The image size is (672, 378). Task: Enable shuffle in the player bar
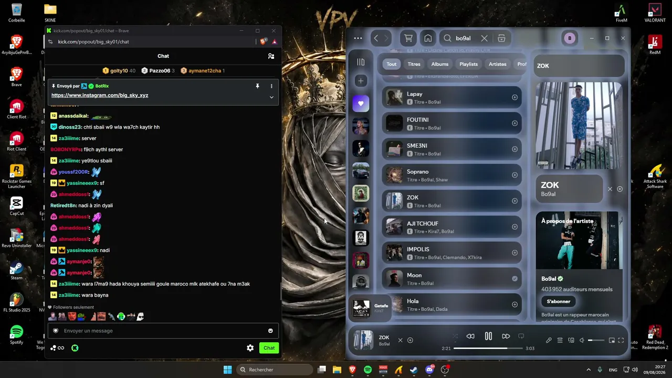point(455,336)
